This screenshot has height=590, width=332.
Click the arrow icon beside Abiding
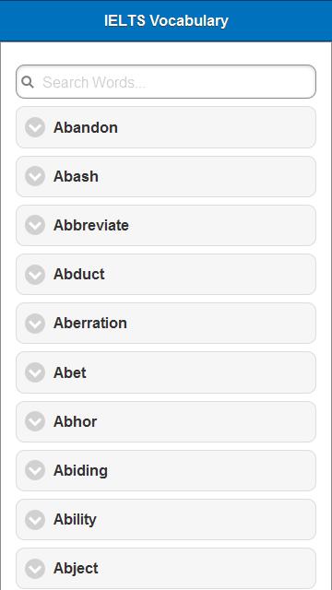click(35, 470)
